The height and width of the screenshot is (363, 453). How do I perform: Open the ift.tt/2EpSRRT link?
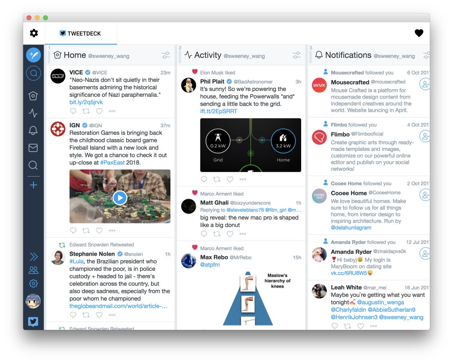219,111
